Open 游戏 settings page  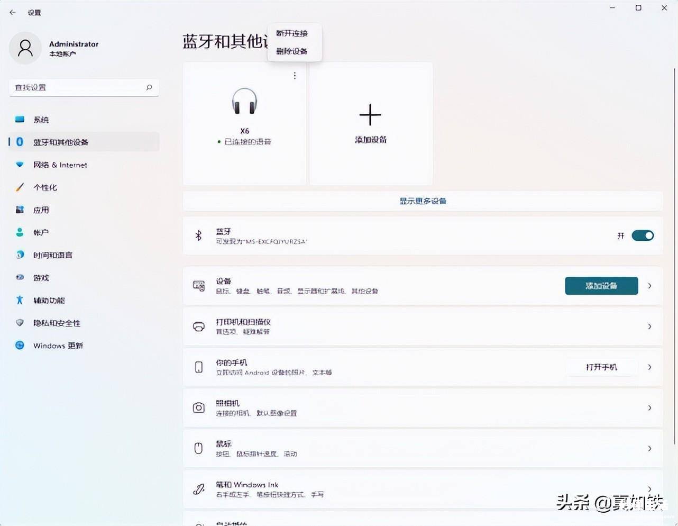[x=84, y=278]
